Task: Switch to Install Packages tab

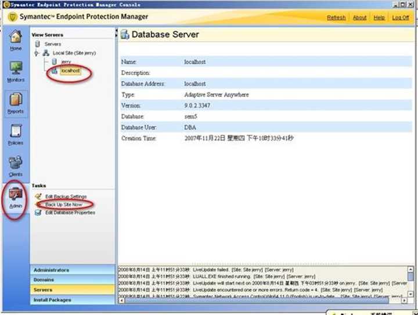Action: pos(73,300)
